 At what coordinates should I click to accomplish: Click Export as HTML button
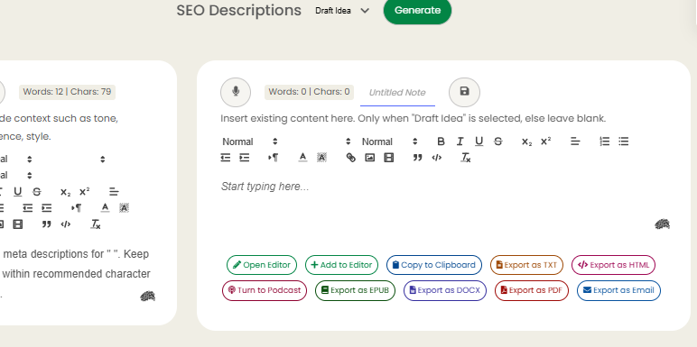[613, 265]
